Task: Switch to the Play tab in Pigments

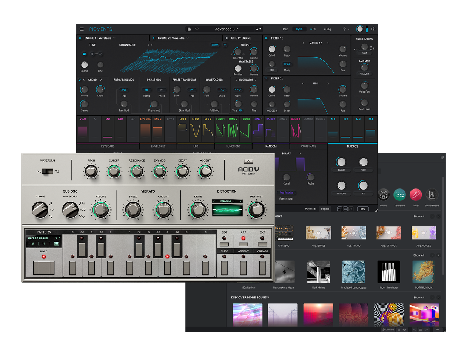Action: (285, 29)
